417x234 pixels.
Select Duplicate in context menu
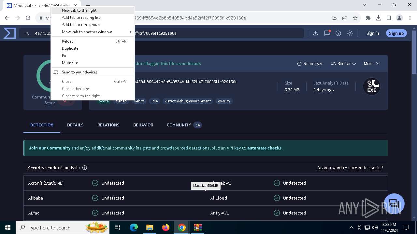pos(93,48)
